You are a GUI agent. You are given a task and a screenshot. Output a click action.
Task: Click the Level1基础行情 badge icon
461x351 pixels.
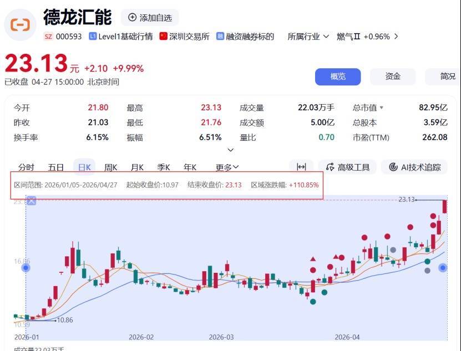93,37
